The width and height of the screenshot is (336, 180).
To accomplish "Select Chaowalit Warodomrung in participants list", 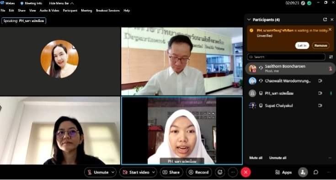I will (290, 81).
